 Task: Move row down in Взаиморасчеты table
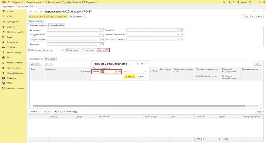[x=51, y=64]
